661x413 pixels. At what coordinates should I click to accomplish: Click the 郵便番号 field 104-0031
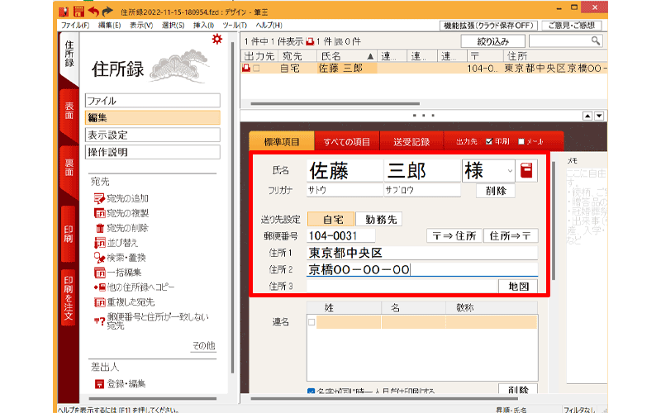pyautogui.click(x=340, y=235)
